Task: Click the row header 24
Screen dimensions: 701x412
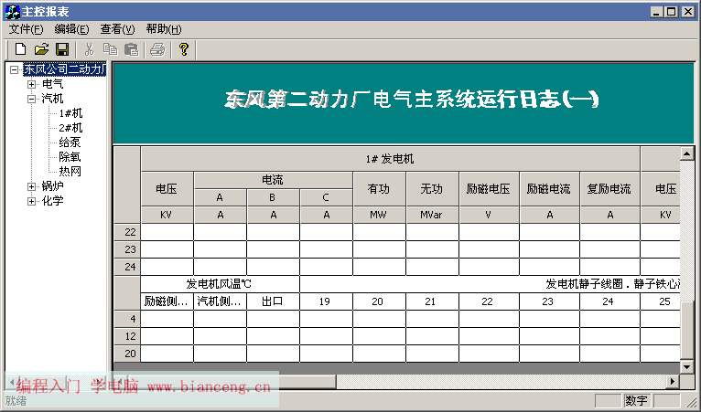Action: point(127,267)
